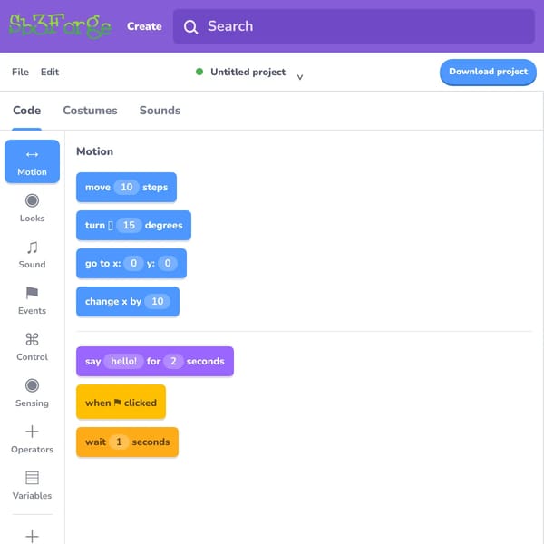Select the change x by 10 block
Image resolution: width=544 pixels, height=544 pixels.
tap(128, 301)
